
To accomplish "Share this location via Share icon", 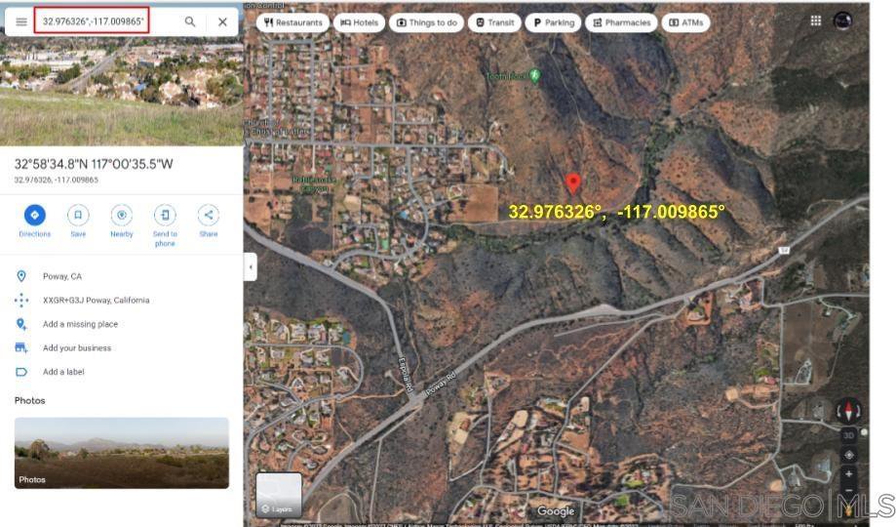I will (x=209, y=215).
